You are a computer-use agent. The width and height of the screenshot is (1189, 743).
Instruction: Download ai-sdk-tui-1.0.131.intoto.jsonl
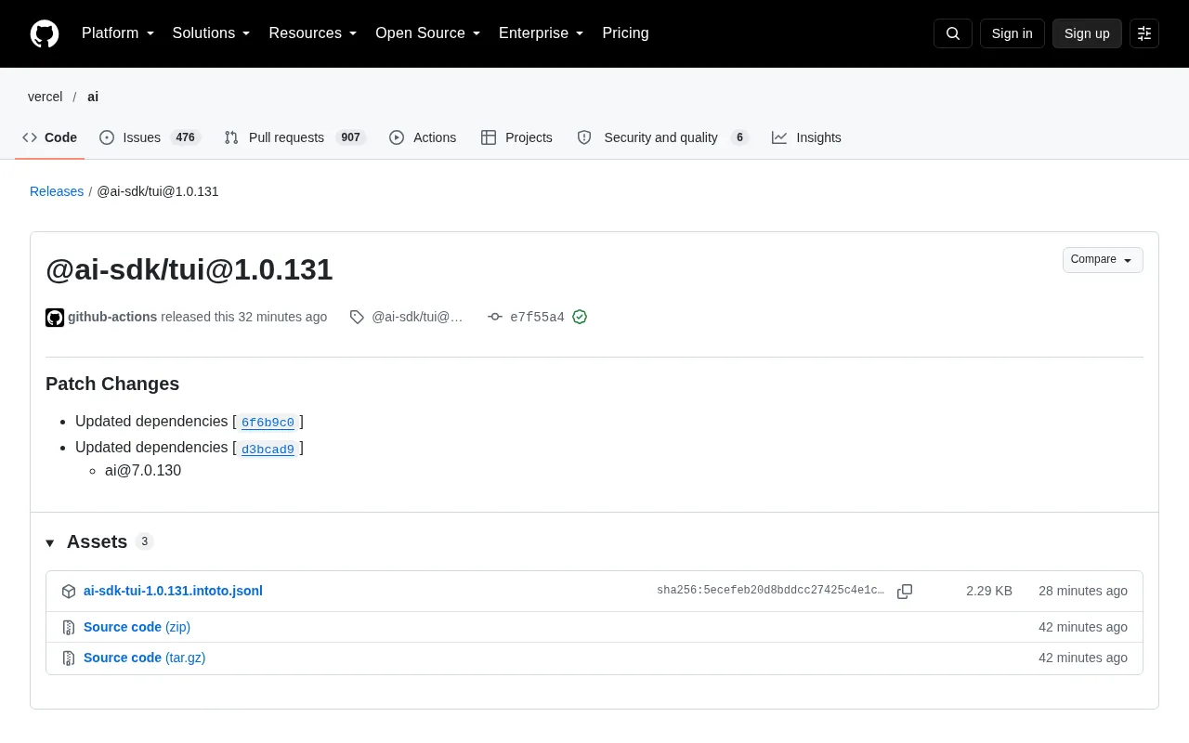point(173,591)
